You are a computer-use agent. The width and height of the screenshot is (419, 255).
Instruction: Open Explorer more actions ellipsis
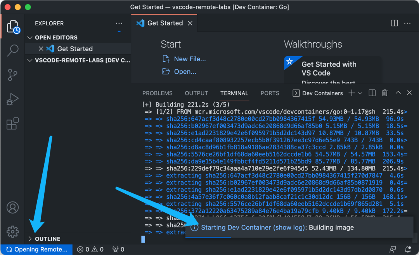[119, 24]
